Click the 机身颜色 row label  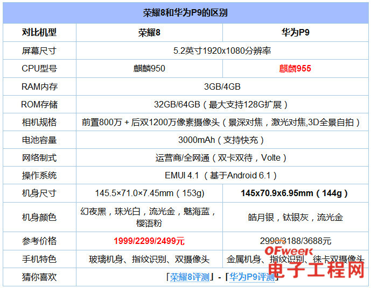(39, 217)
